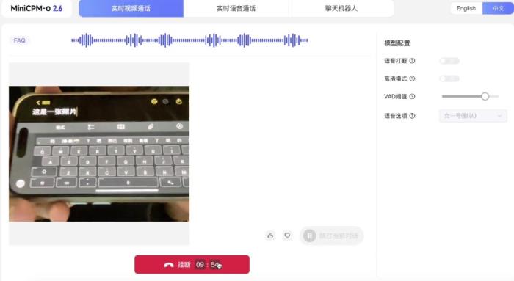Adjust the VAD阈值 slider handle
This screenshot has height=281, width=514.
485,96
